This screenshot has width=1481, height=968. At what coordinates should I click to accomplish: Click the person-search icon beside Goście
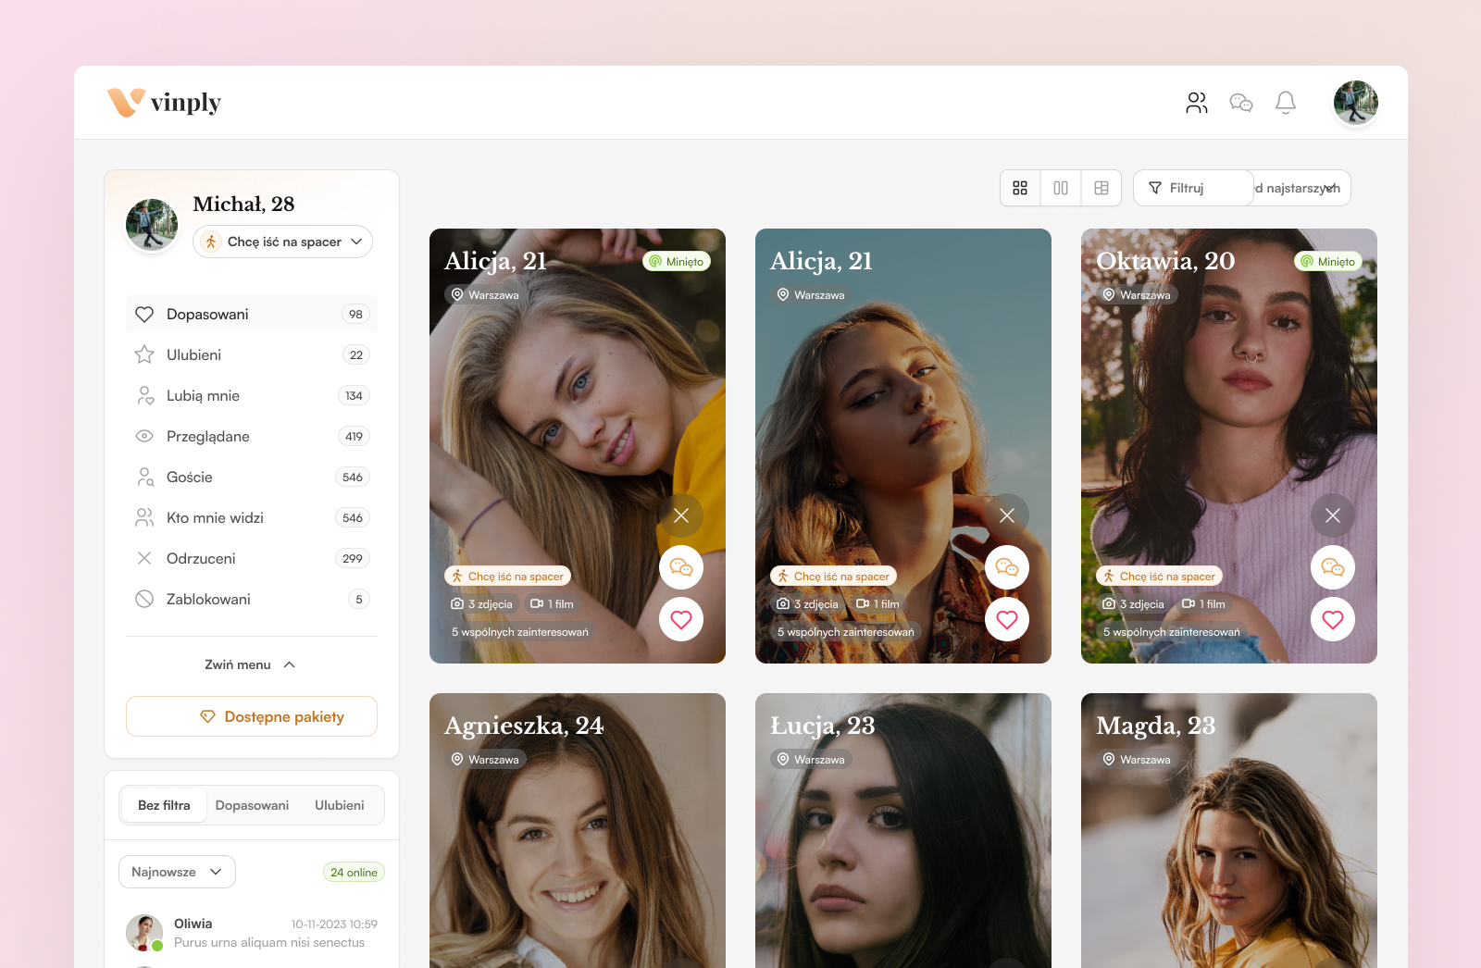pos(144,478)
